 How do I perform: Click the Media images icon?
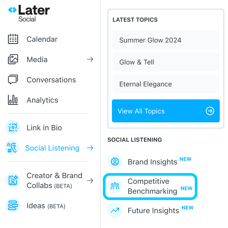[x=13, y=59]
